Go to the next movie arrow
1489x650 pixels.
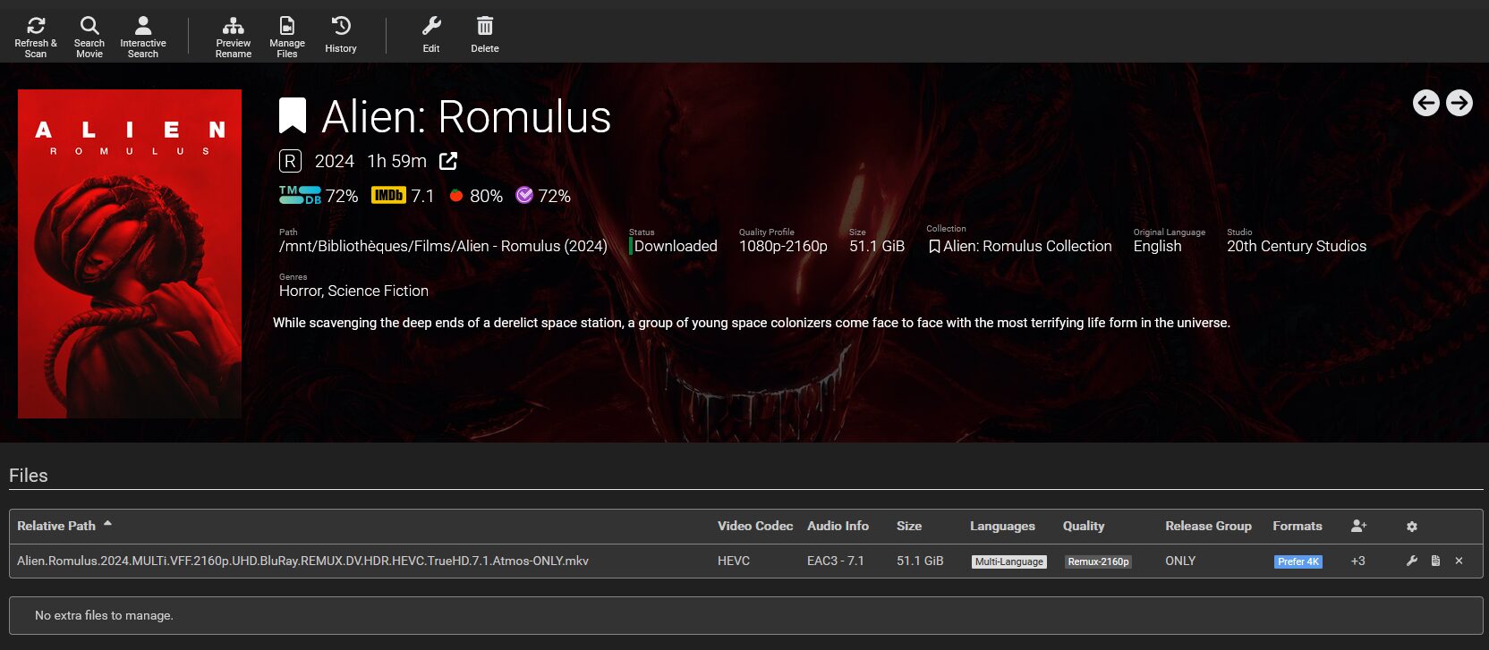click(x=1459, y=103)
